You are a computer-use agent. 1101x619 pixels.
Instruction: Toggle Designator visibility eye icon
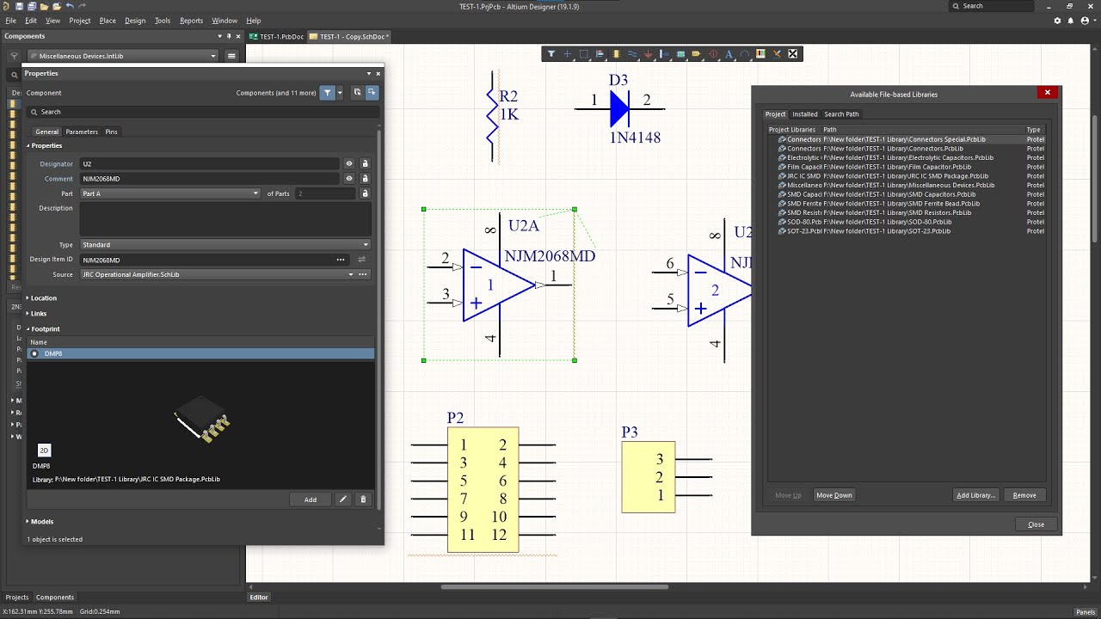349,163
